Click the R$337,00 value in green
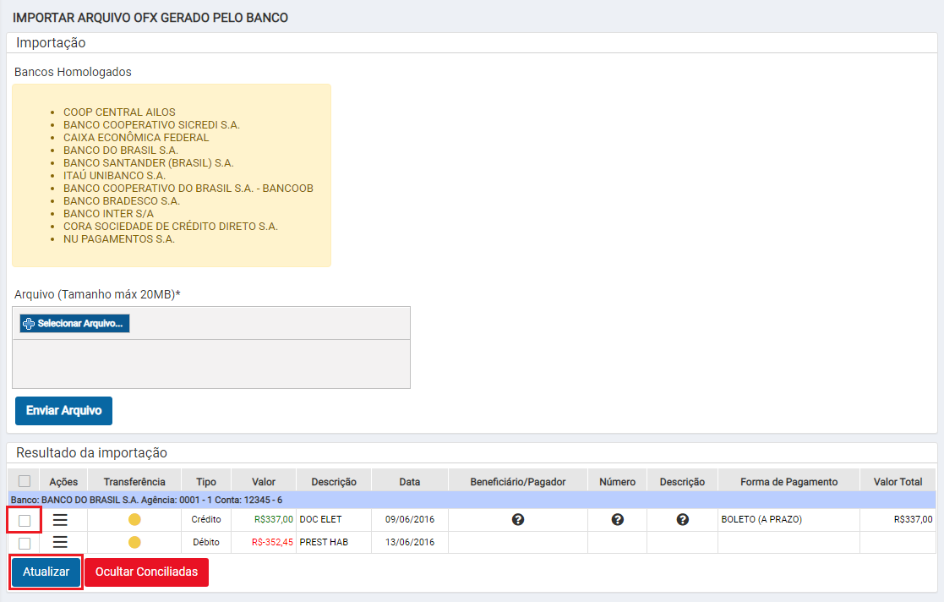The height and width of the screenshot is (602, 944). tap(273, 519)
